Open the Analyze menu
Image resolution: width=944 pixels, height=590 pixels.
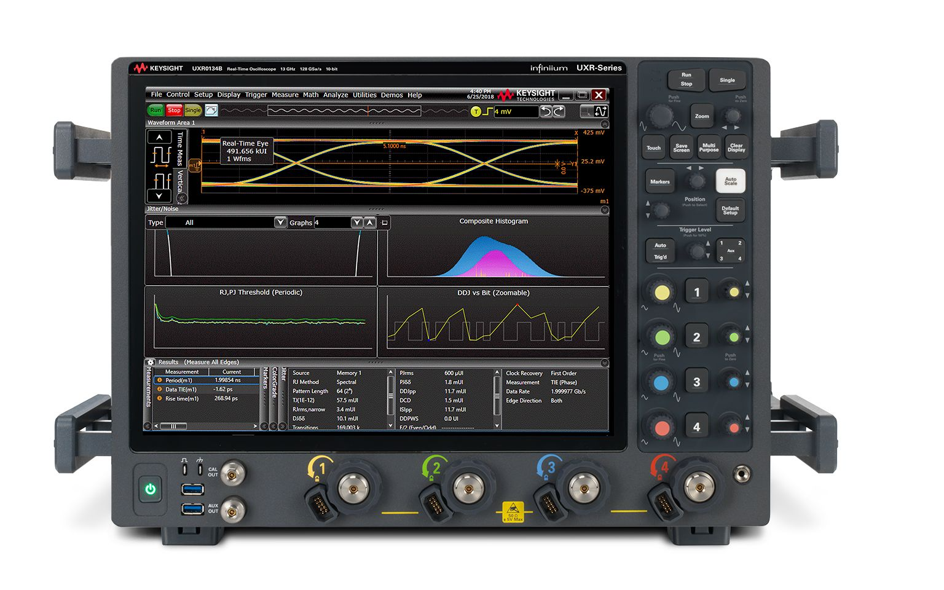coord(336,95)
